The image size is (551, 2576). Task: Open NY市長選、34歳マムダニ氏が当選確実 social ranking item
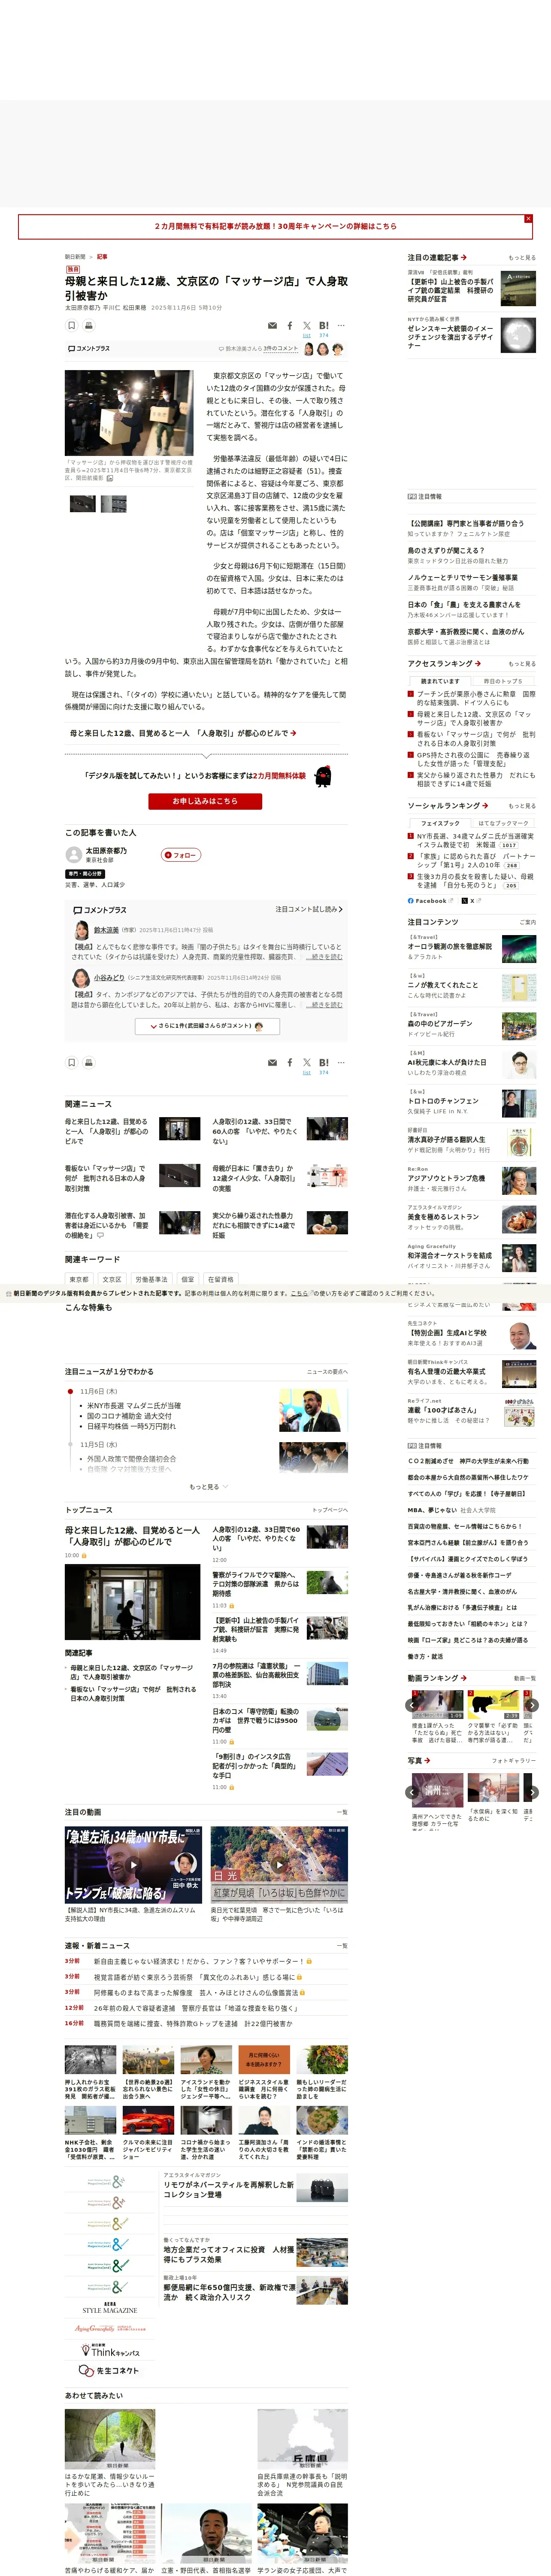click(x=476, y=840)
